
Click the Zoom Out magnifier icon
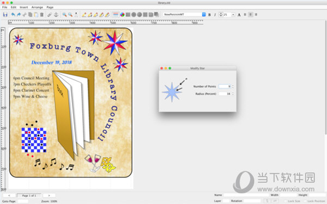pyautogui.click(x=70, y=15)
